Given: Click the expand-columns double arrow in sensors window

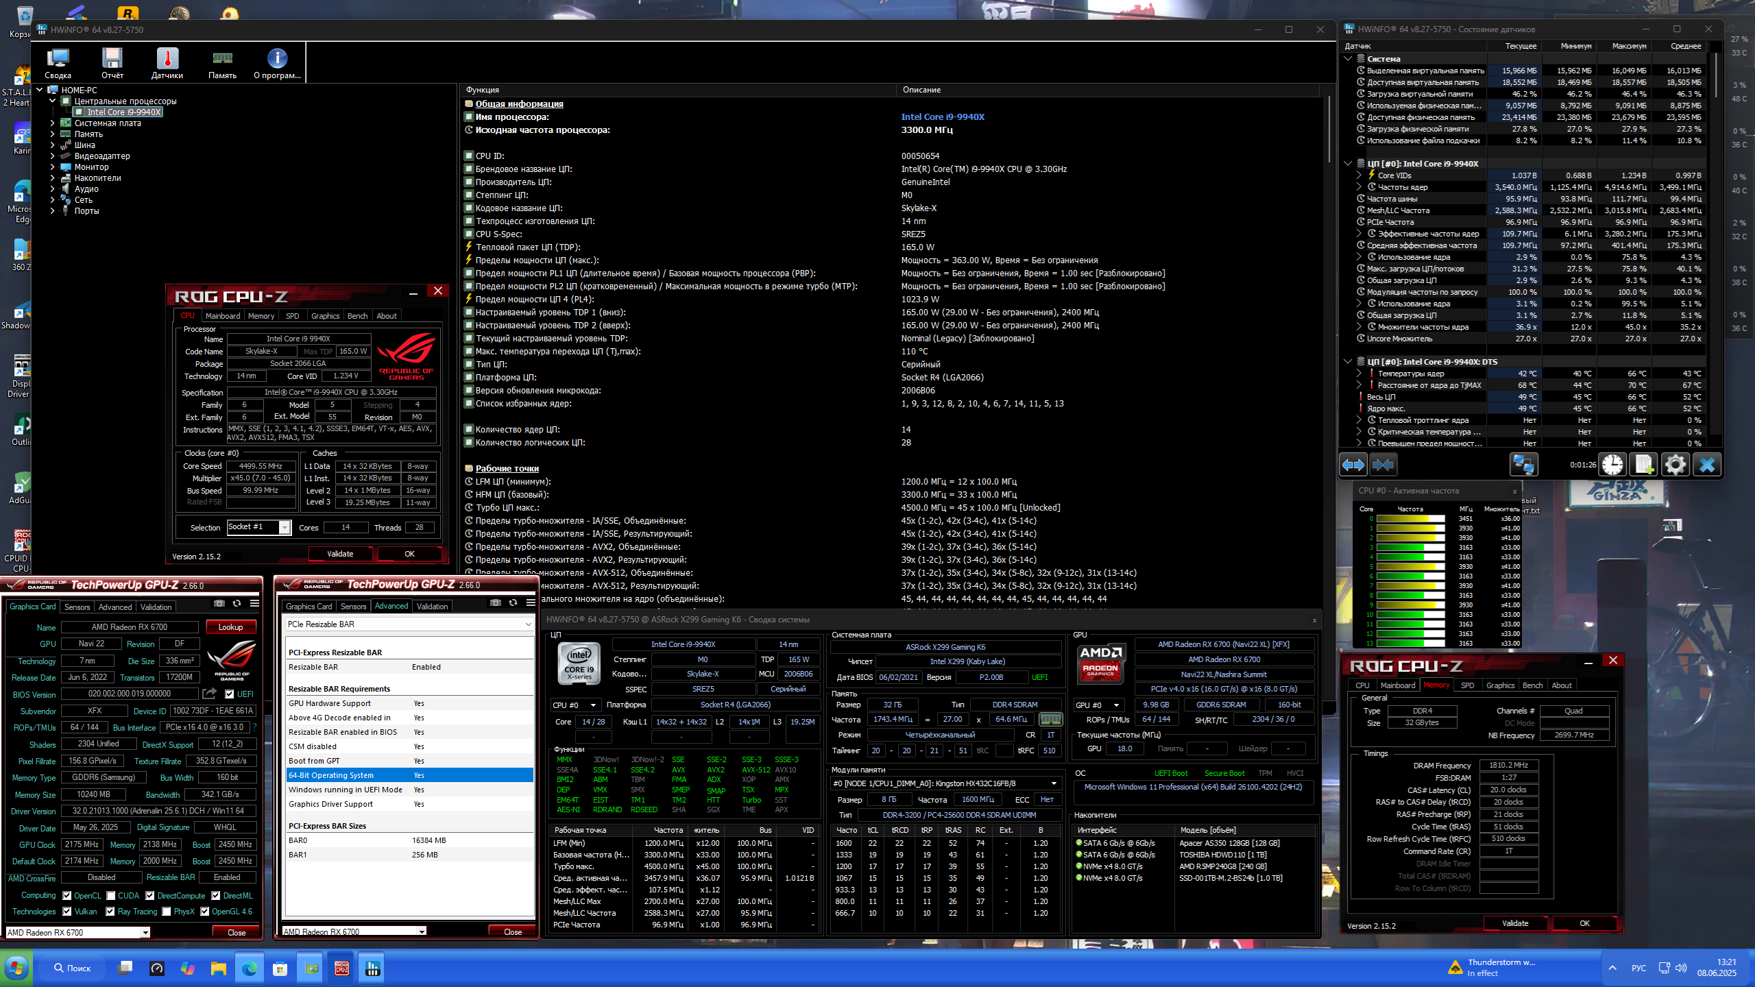Looking at the screenshot, I should (x=1353, y=465).
